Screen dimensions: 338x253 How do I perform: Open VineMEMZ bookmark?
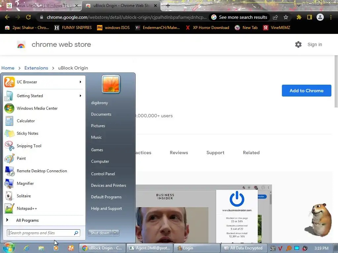pos(277,28)
